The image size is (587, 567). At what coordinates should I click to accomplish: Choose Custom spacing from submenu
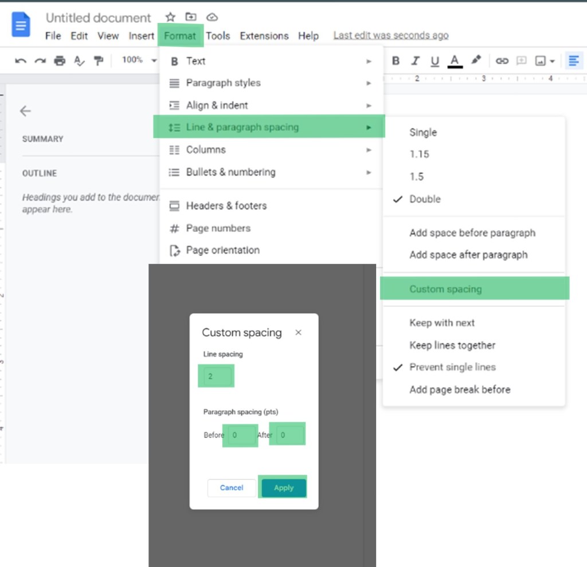point(445,289)
